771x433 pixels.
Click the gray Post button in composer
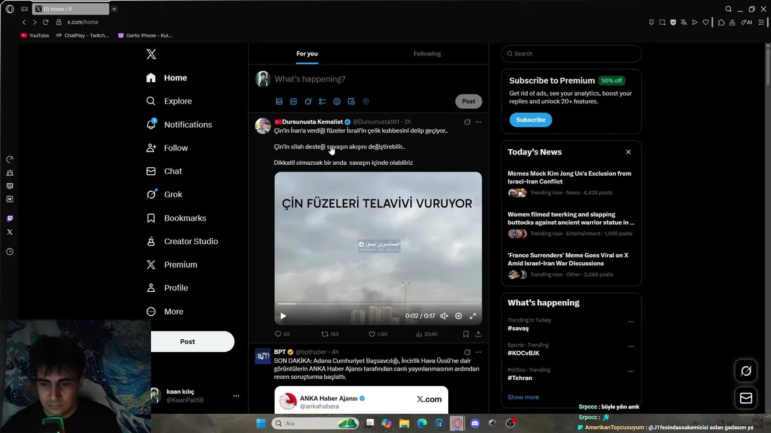click(469, 102)
